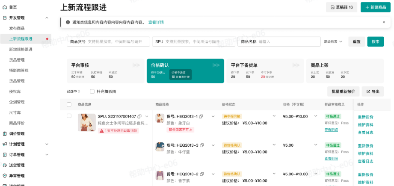Click the 新建商品 button

[x=376, y=7]
